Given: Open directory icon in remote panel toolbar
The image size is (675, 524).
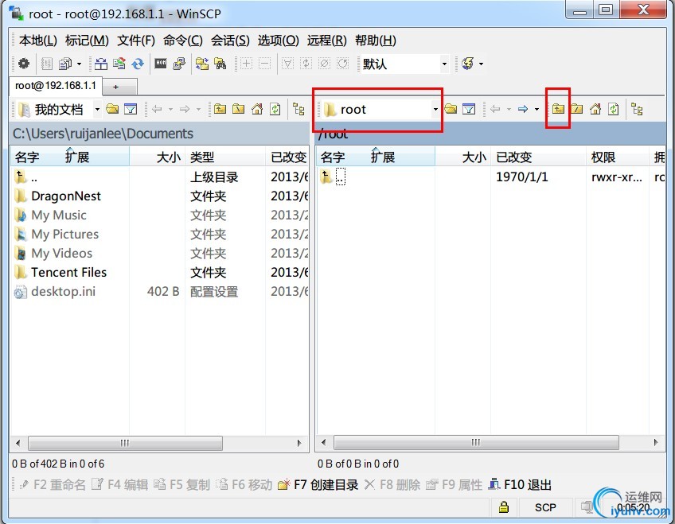Looking at the screenshot, I should coord(451,109).
